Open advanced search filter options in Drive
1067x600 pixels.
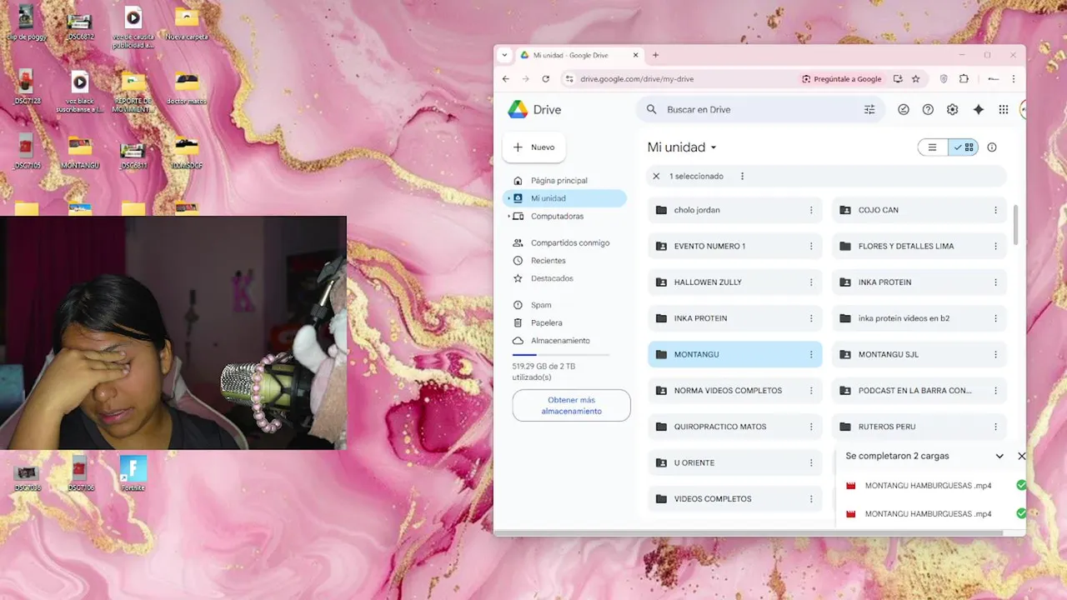pos(869,109)
